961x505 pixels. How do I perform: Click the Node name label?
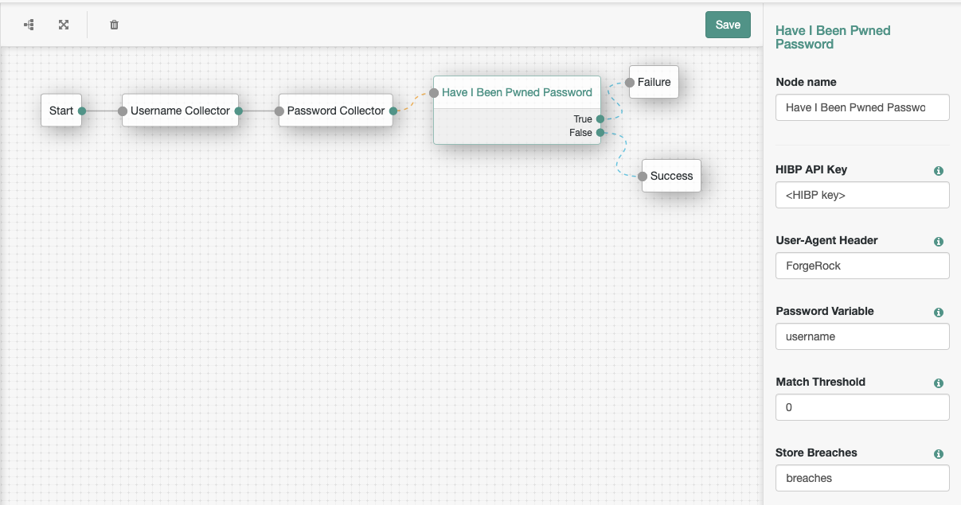(x=806, y=82)
